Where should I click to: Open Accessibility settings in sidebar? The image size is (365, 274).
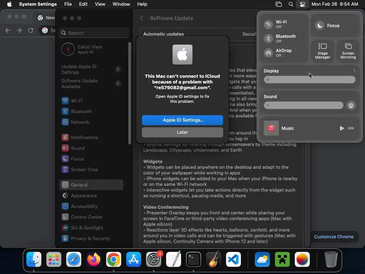(x=91, y=207)
